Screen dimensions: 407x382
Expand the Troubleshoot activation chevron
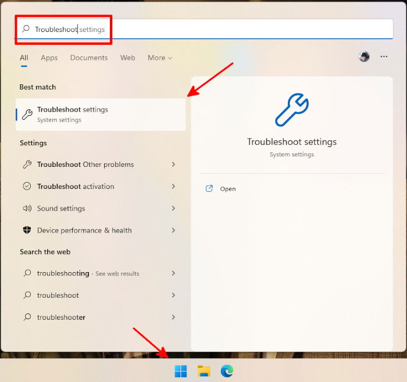173,186
